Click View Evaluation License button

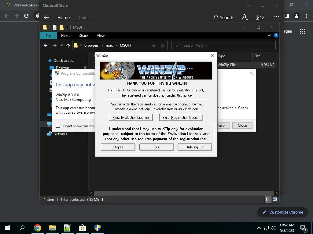[x=131, y=117]
